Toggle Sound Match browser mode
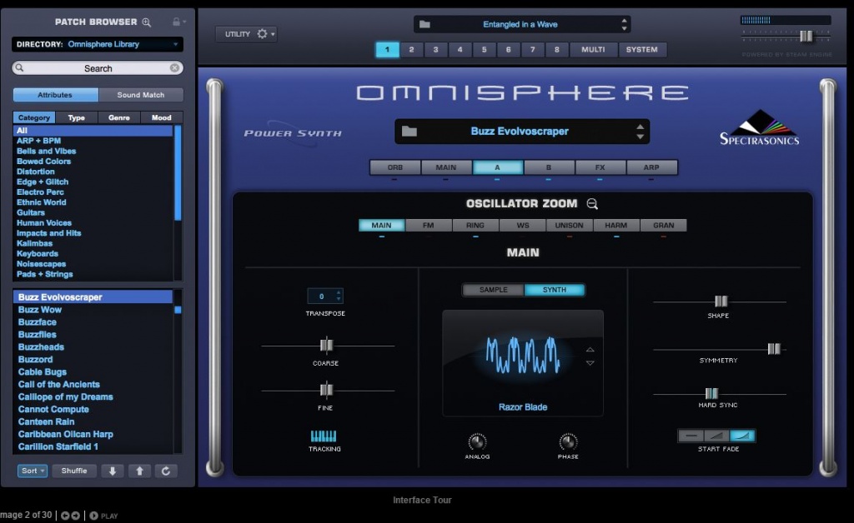 coord(140,95)
